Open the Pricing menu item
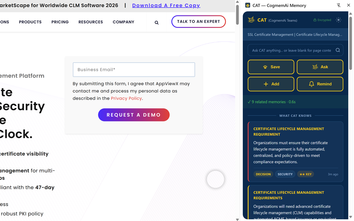The height and width of the screenshot is (221, 354). coord(60,22)
